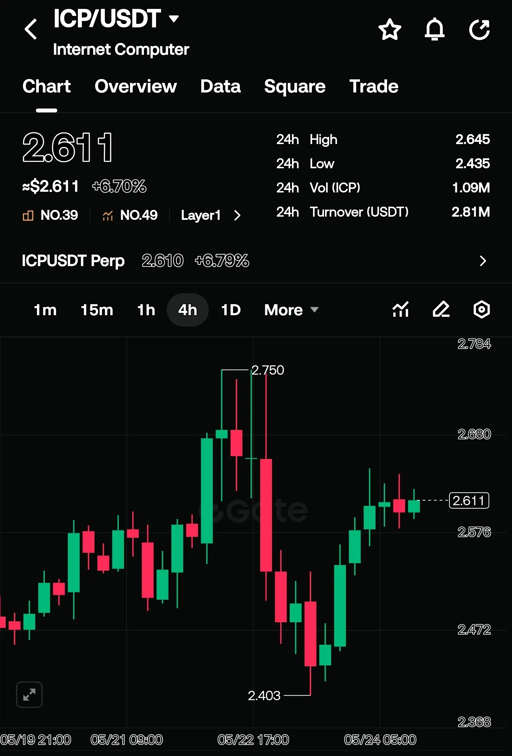Tap the 2.750 high marker on chart
Image resolution: width=512 pixels, height=756 pixels.
[268, 370]
